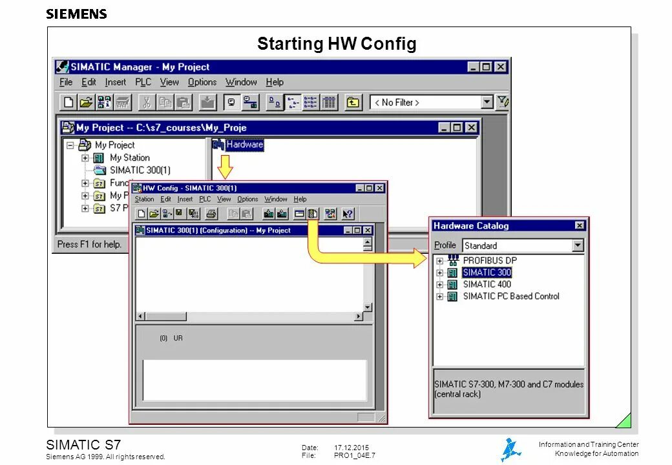Open the Window menu in HW Config
The width and height of the screenshot is (672, 465).
(x=275, y=199)
